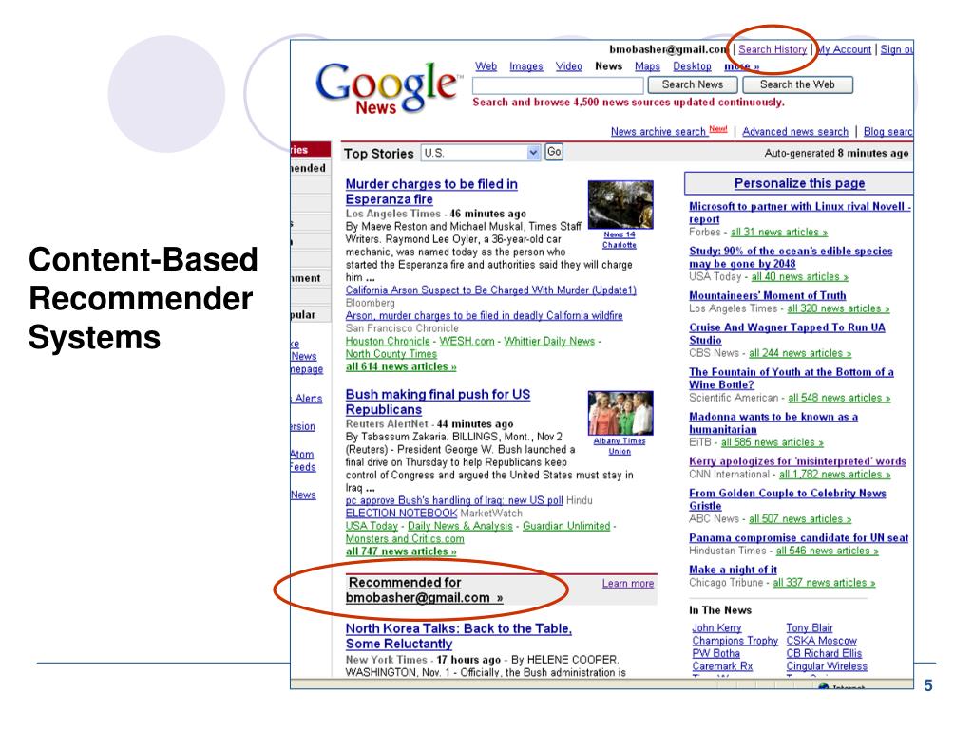Open the Alerts sidebar link
Viewport: 973px width, 729px height.
[x=309, y=399]
